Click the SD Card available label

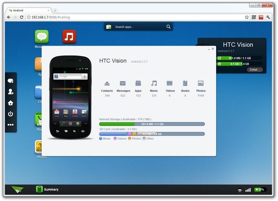[x=118, y=129]
